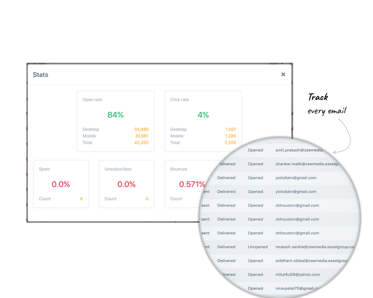Click the Spam Count value 0
Image resolution: width=373 pixels, height=298 pixels.
81,199
